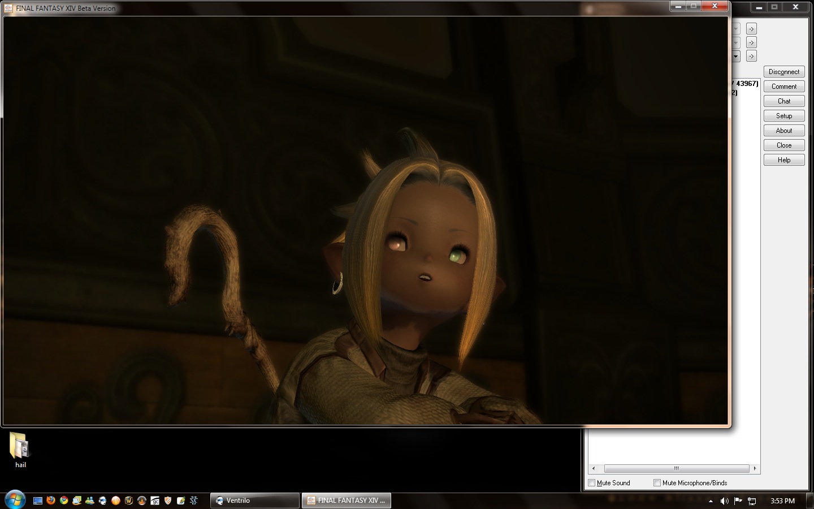814x509 pixels.
Task: Open the volume speaker icon in system tray
Action: (x=724, y=501)
